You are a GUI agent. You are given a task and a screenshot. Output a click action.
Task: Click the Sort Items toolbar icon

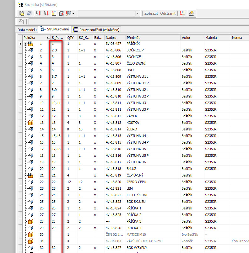point(38,13)
